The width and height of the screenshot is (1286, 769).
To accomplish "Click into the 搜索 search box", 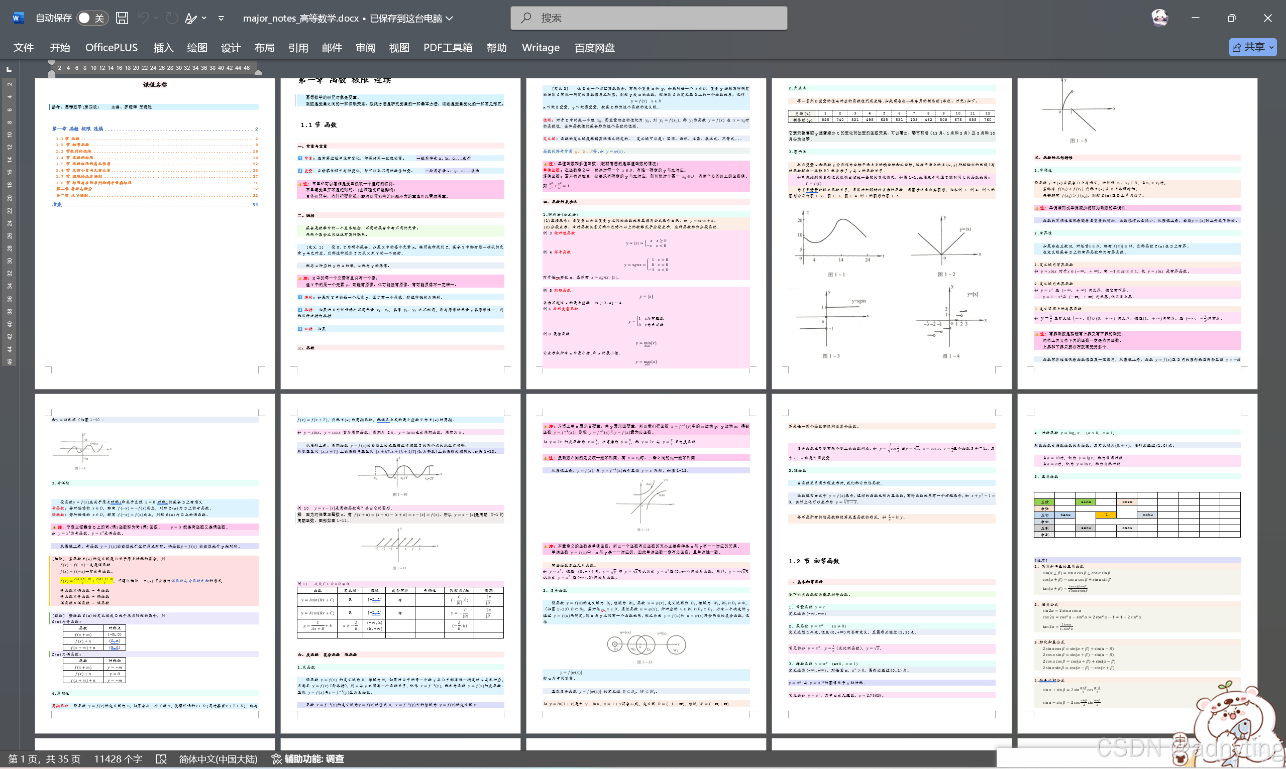I will click(x=648, y=18).
